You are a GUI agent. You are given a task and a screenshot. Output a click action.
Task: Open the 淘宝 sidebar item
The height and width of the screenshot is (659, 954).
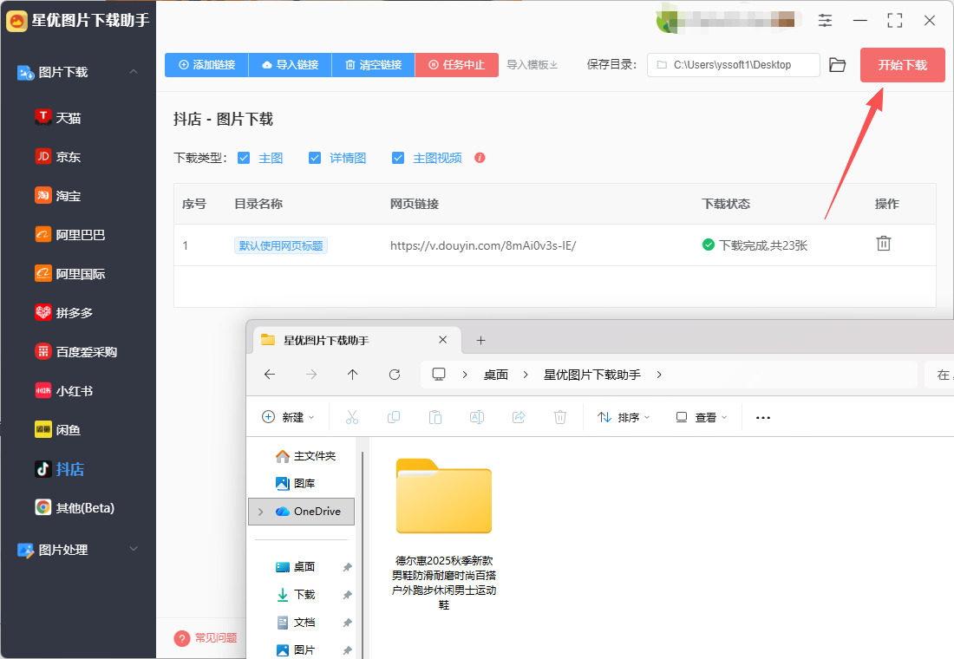pos(58,195)
